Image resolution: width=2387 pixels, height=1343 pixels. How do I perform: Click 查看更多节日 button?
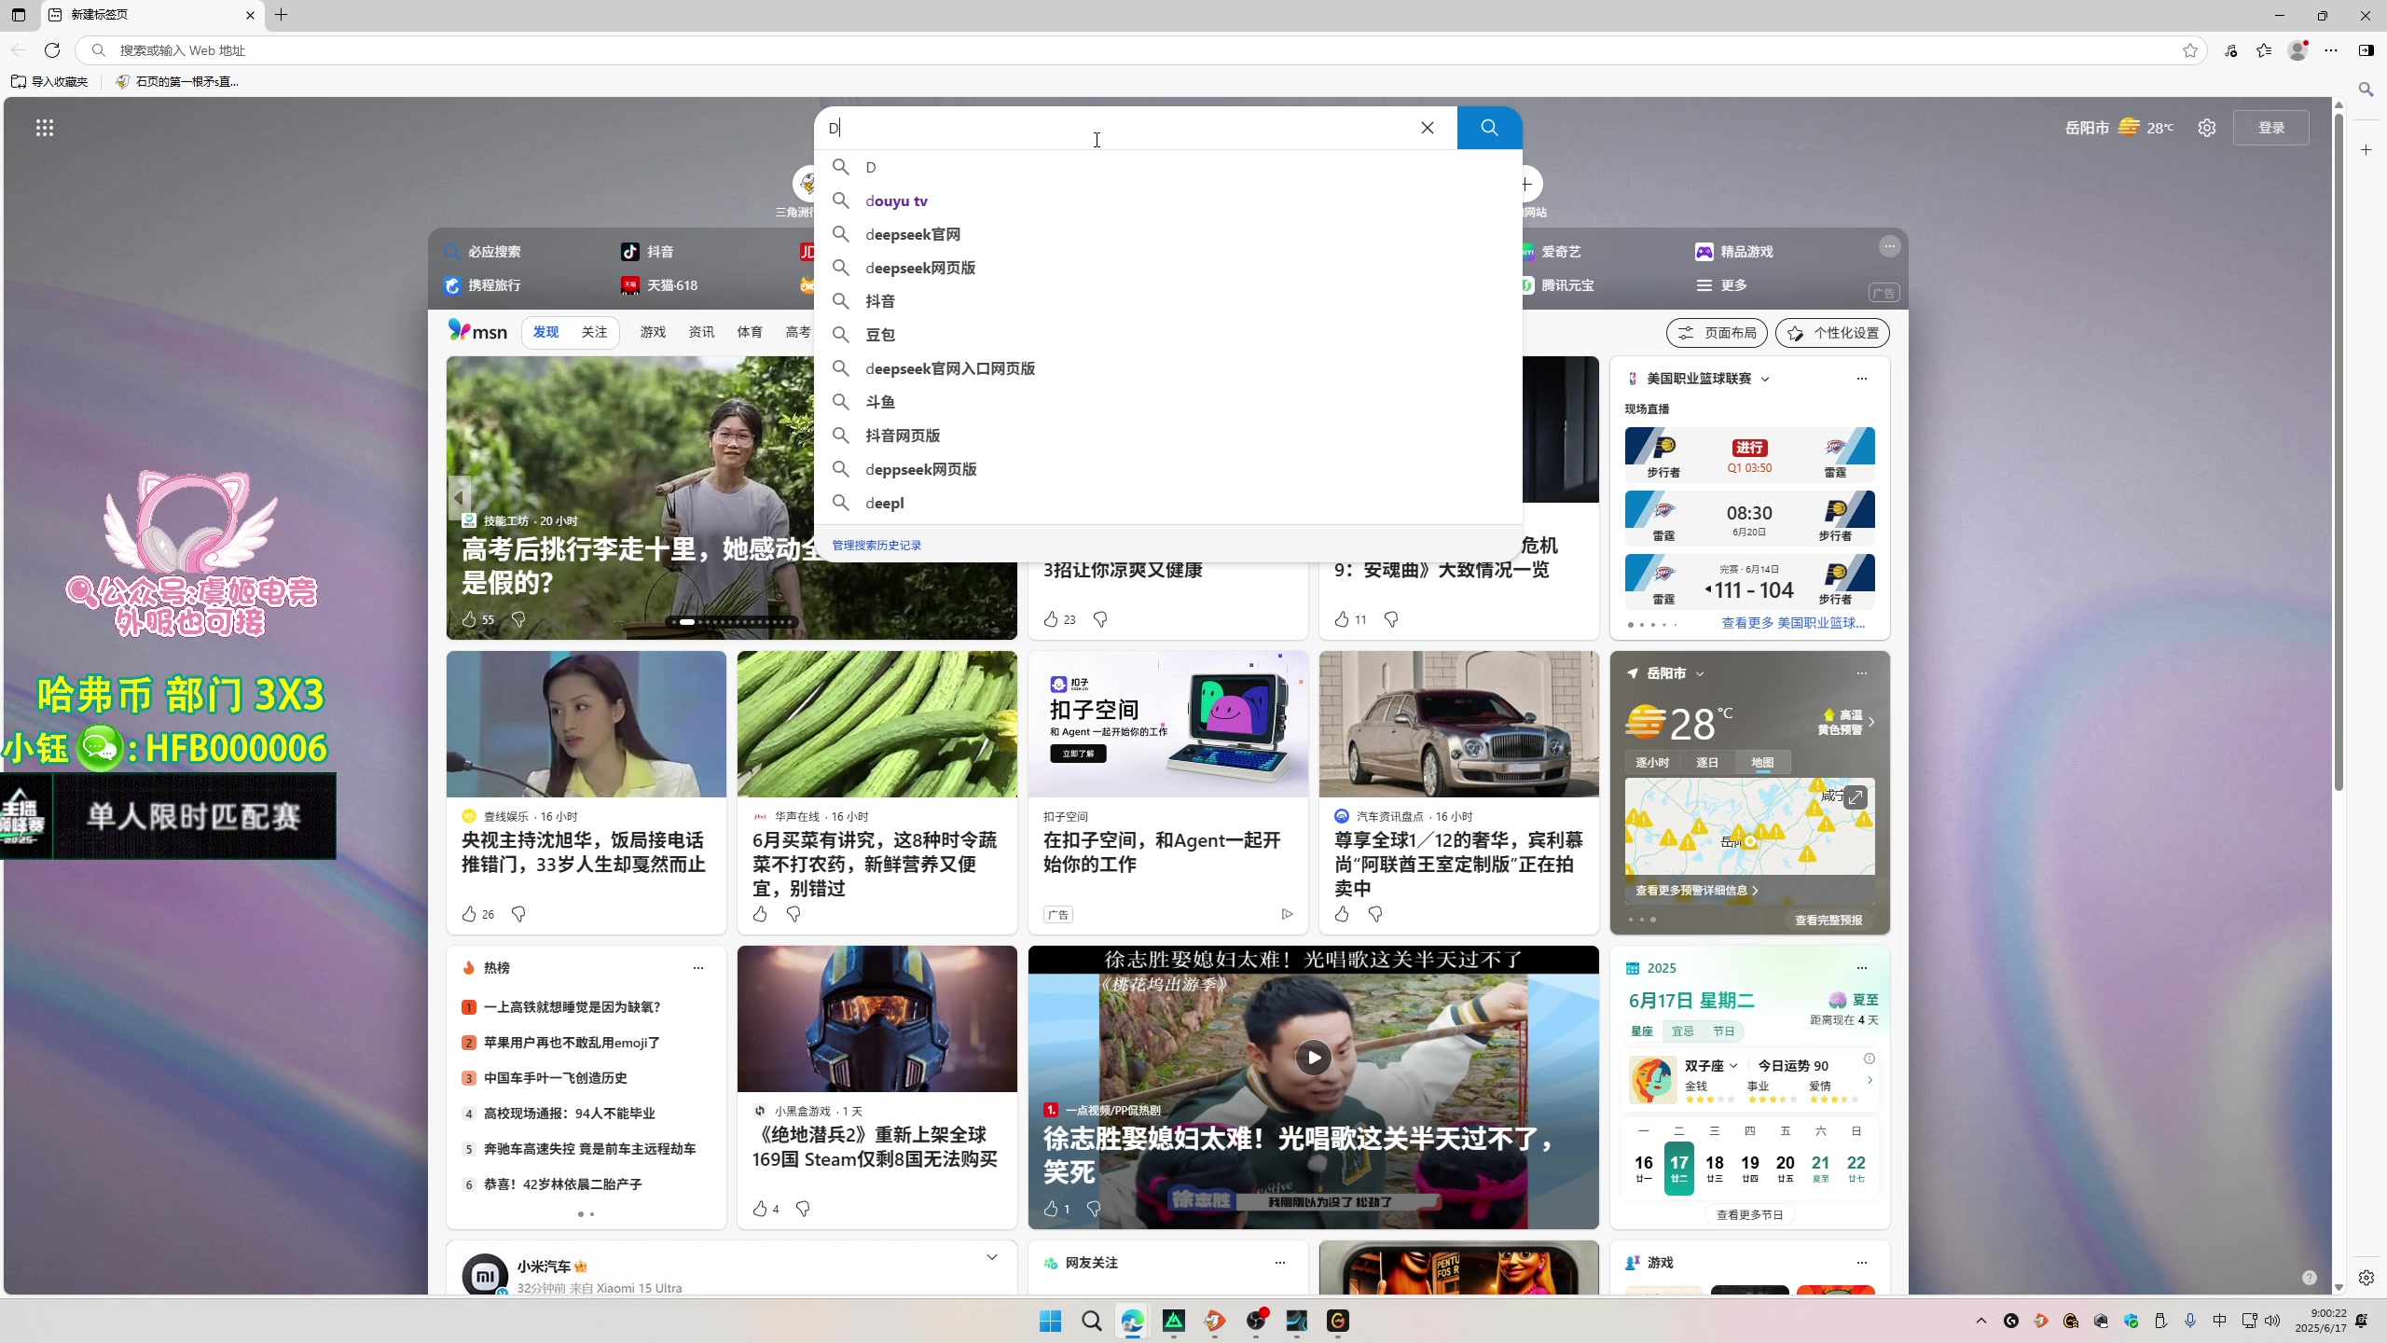[x=1750, y=1215]
